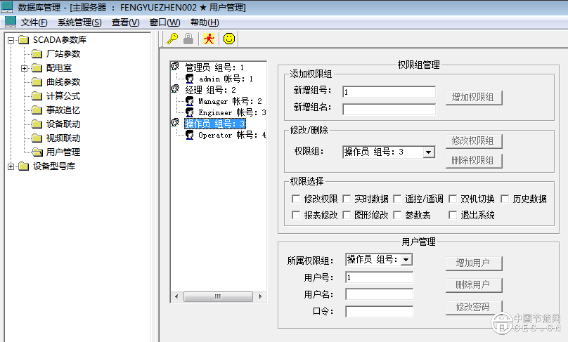Viewport: 568px width, 342px height.
Task: Enable the 修改权限 checkbox
Action: (x=296, y=199)
